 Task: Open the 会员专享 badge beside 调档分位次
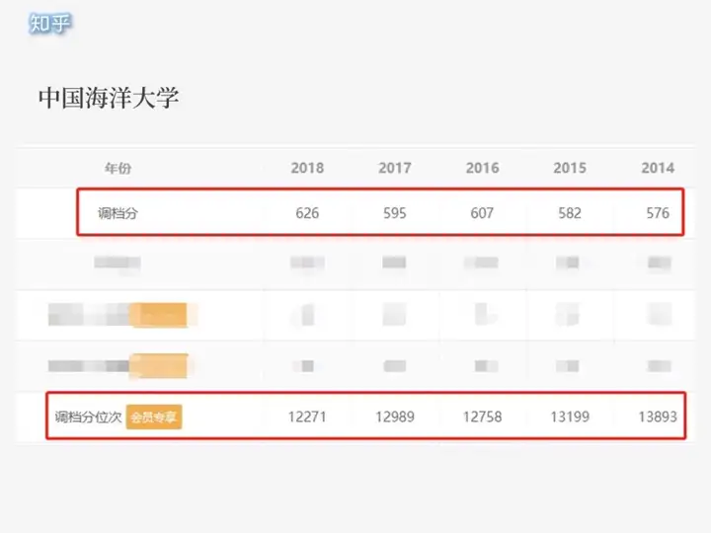[154, 417]
